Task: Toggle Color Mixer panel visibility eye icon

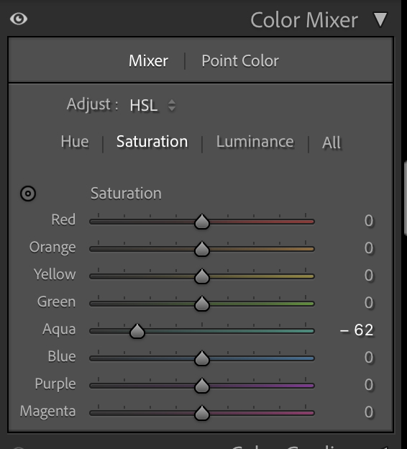Action: click(x=19, y=19)
